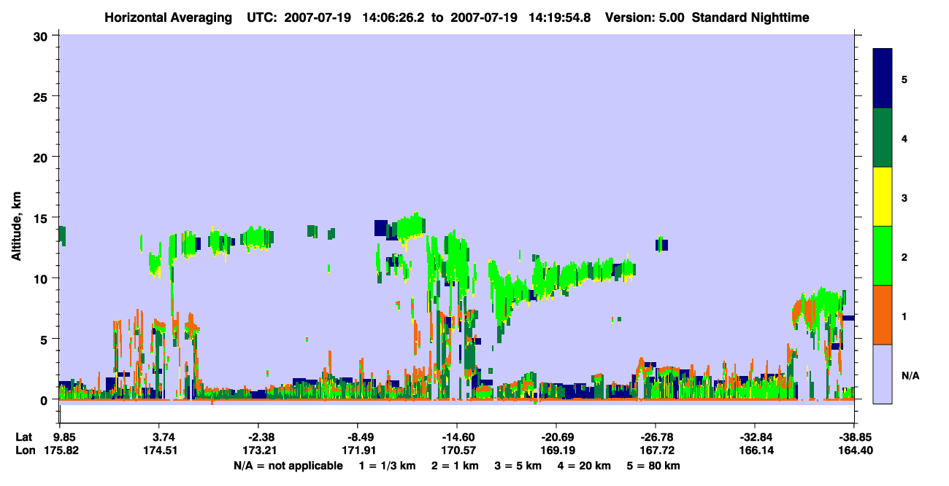Click the yellow color bar segment labeled 3
The image size is (949, 486).
click(x=883, y=197)
